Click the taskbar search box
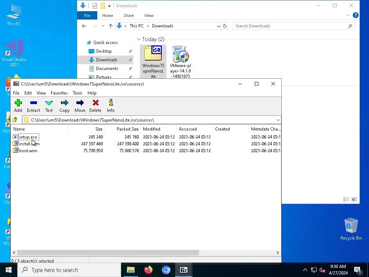Screen dimensions: 369x277 [x=70, y=270]
